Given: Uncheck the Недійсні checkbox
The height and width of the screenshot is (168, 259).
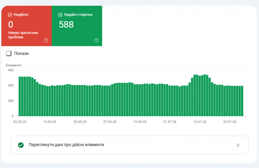Looking at the screenshot, I should (10, 15).
